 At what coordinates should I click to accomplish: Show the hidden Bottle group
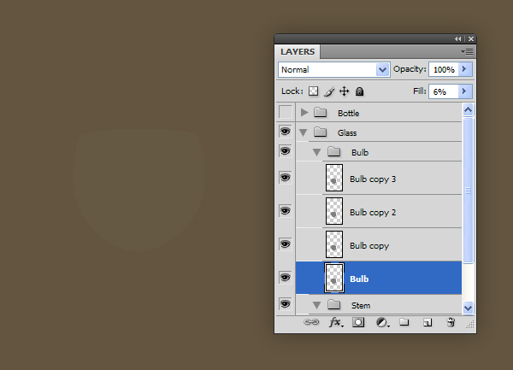tap(286, 112)
